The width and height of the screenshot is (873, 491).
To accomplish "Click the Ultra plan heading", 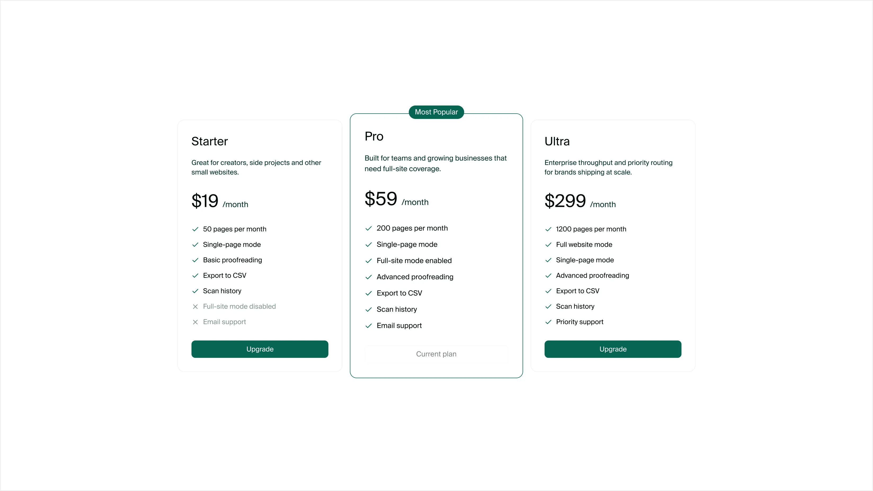I will pyautogui.click(x=557, y=141).
